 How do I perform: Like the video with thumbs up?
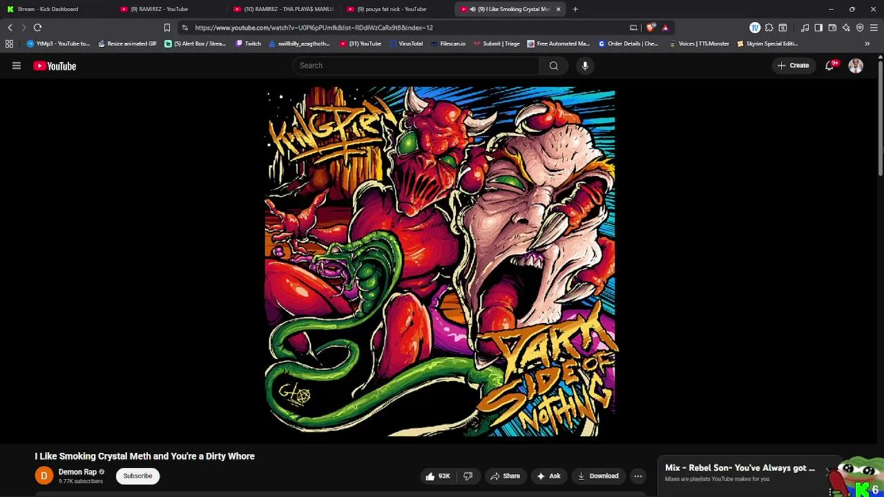[x=437, y=476]
